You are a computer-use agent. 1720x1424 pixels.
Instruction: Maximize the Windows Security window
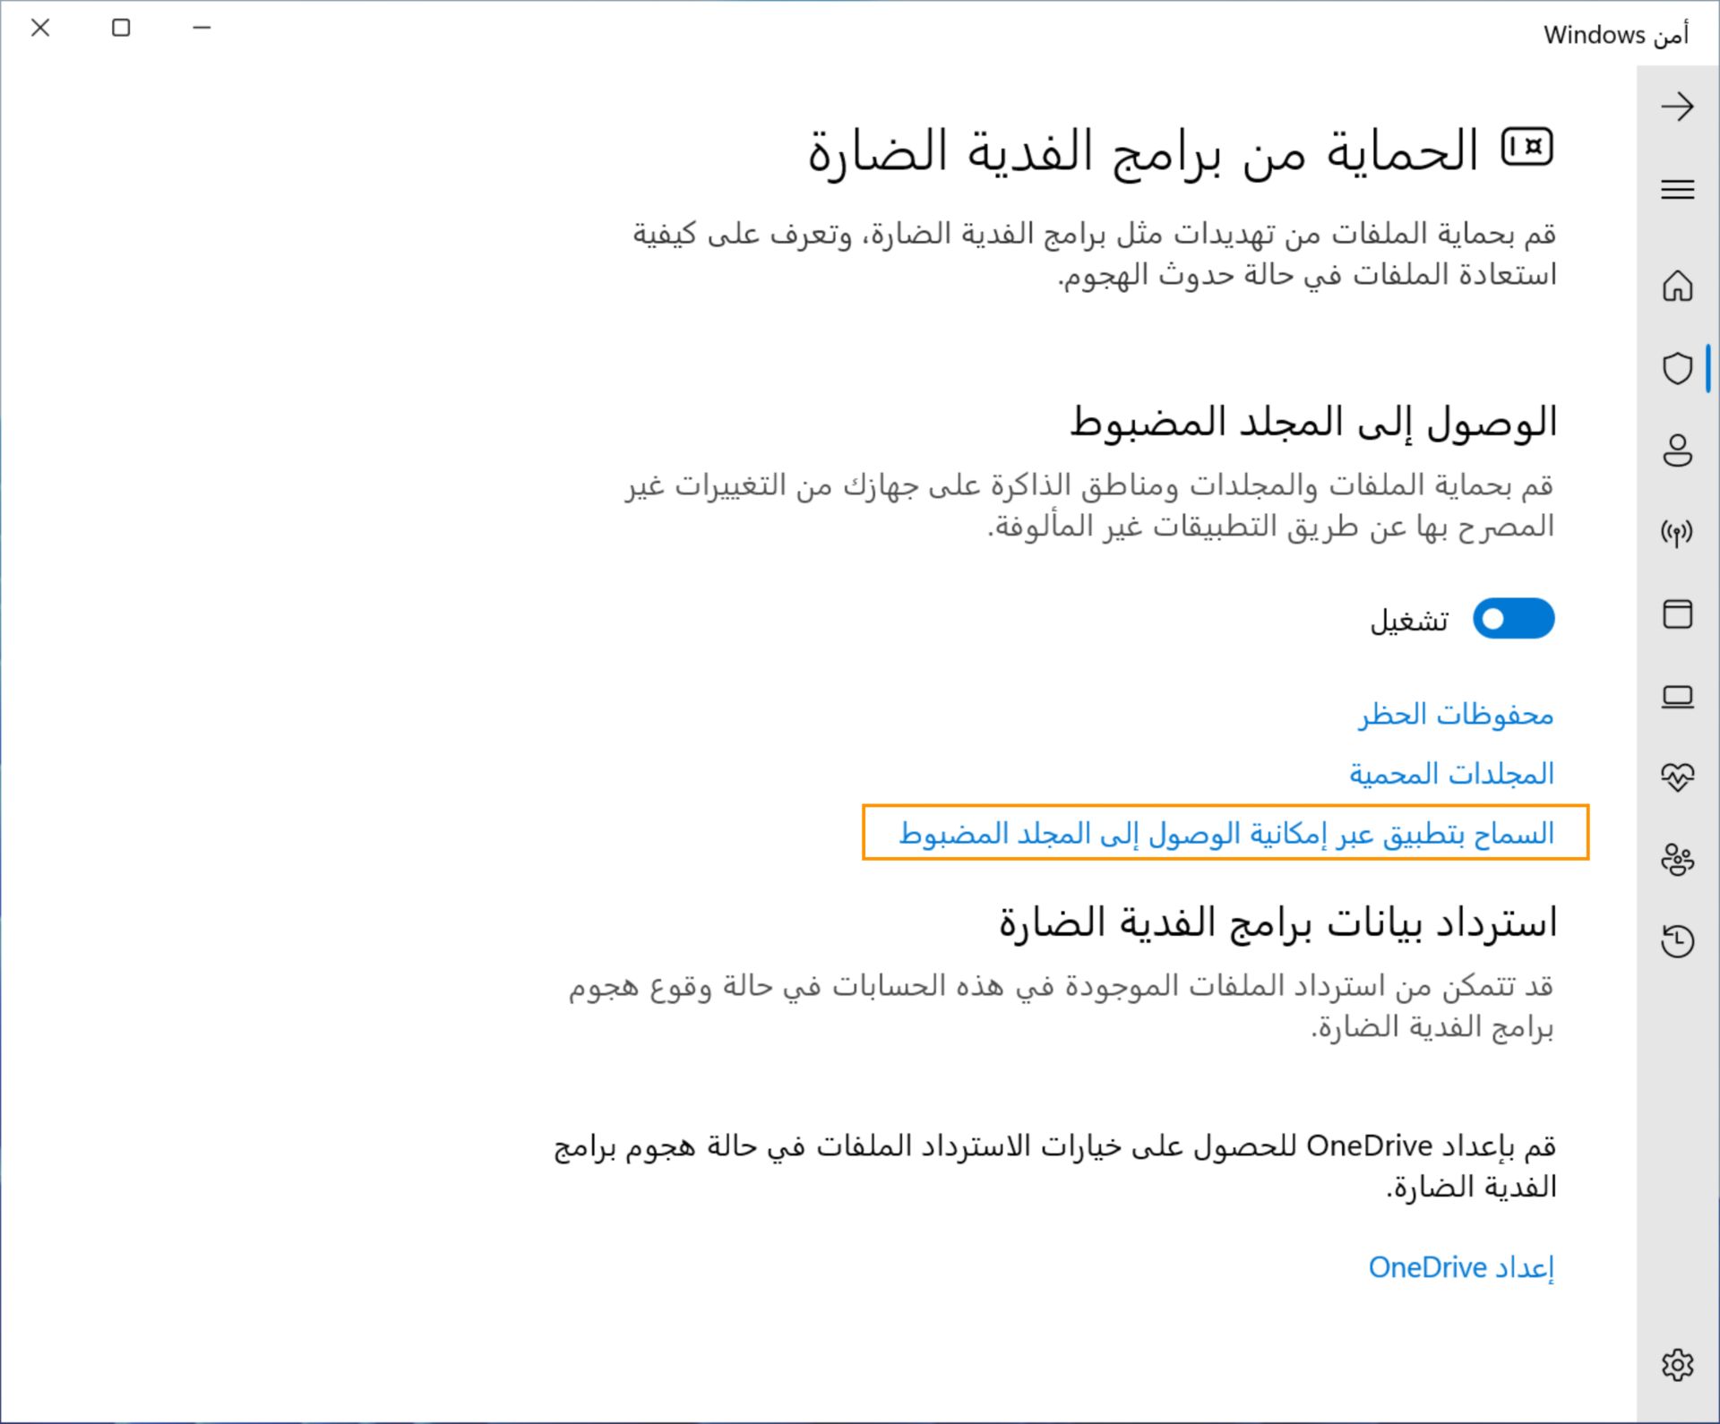121,29
